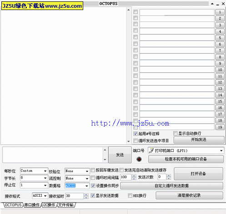This screenshot has width=226, height=214.
Task: Open 数据格 data format dropdown
Action: pos(87,186)
